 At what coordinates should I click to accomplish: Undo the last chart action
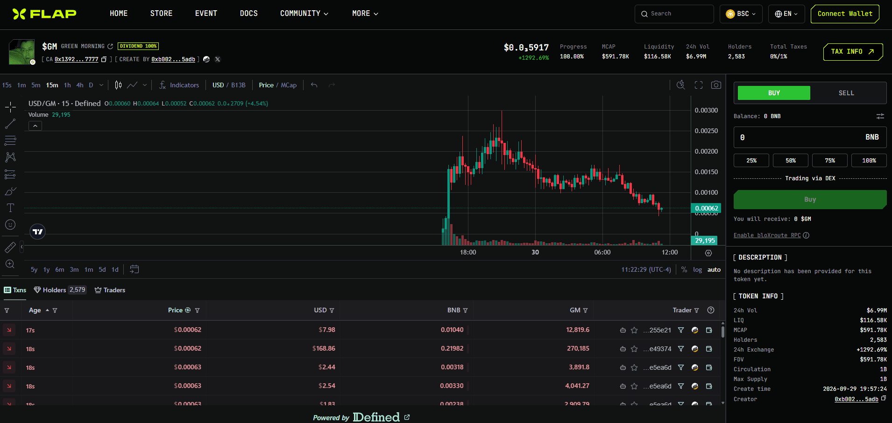point(314,85)
